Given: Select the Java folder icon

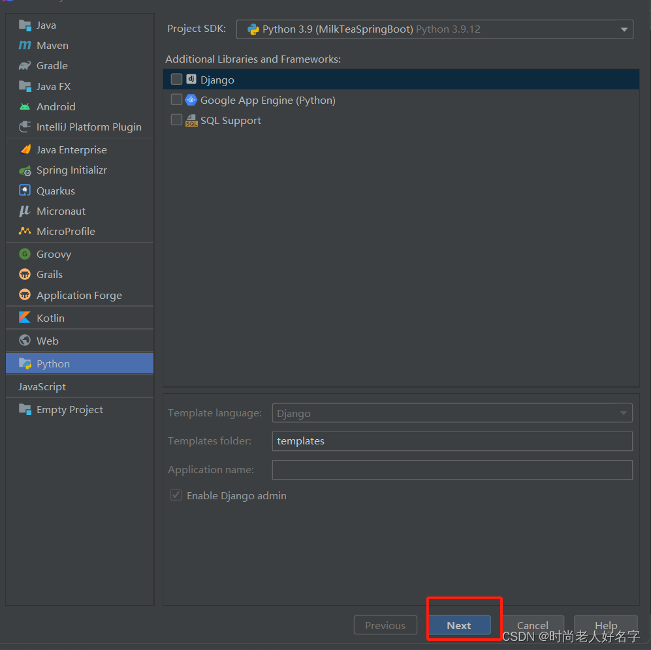Looking at the screenshot, I should click(x=25, y=25).
